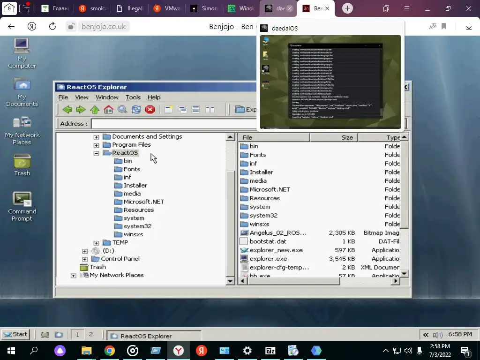Click the page translate icon in the address bar

coord(433,27)
